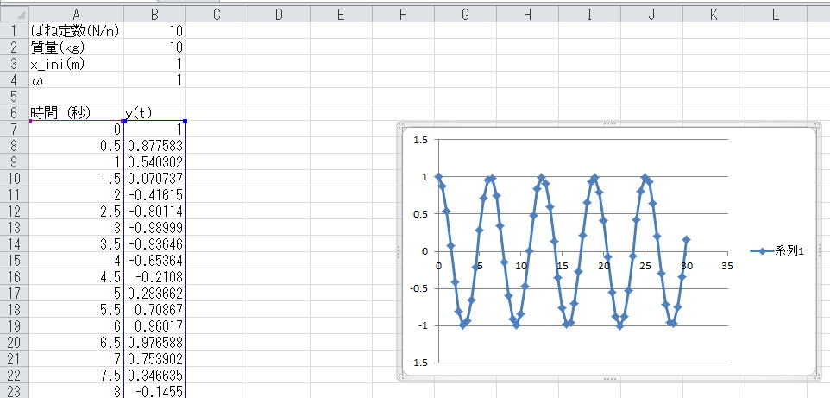Select the first data point on chart line
Viewport: 830px width, 398px height.
[438, 176]
